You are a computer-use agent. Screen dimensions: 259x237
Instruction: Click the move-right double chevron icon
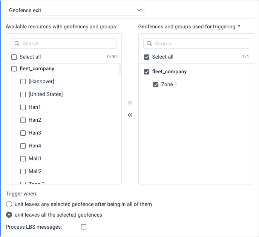130,103
